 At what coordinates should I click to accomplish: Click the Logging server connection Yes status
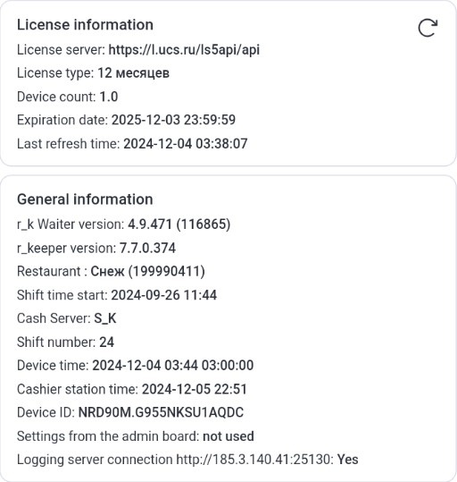348,460
